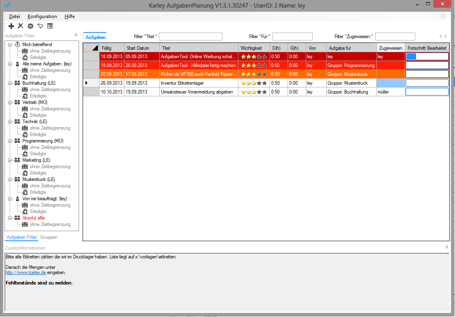Collapse the Absolut allle node
Viewport: 455px width, 317px height.
(10, 218)
